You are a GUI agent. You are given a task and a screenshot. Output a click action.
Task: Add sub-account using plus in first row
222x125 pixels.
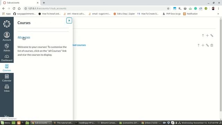click(x=207, y=35)
